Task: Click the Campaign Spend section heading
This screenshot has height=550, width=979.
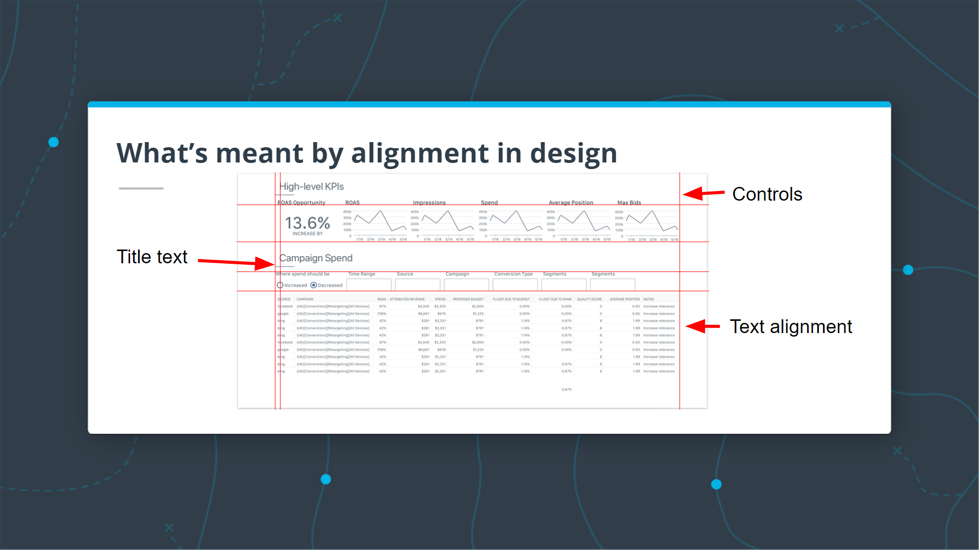Action: click(316, 258)
